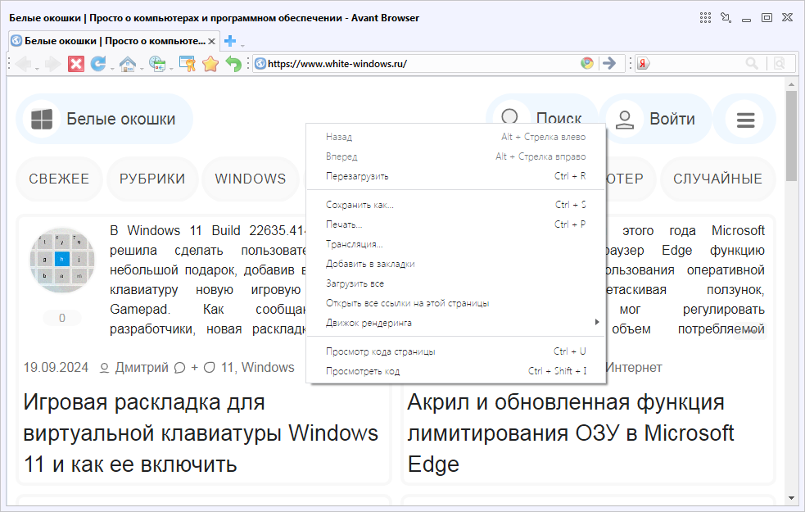Open the keyboard article thumbnail image
The width and height of the screenshot is (805, 512).
click(x=62, y=261)
